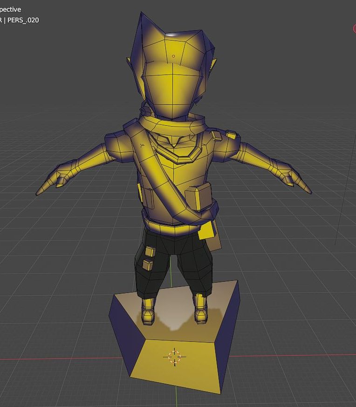Select the small origin dot on forehead
This screenshot has width=356, height=407.
tap(173, 56)
